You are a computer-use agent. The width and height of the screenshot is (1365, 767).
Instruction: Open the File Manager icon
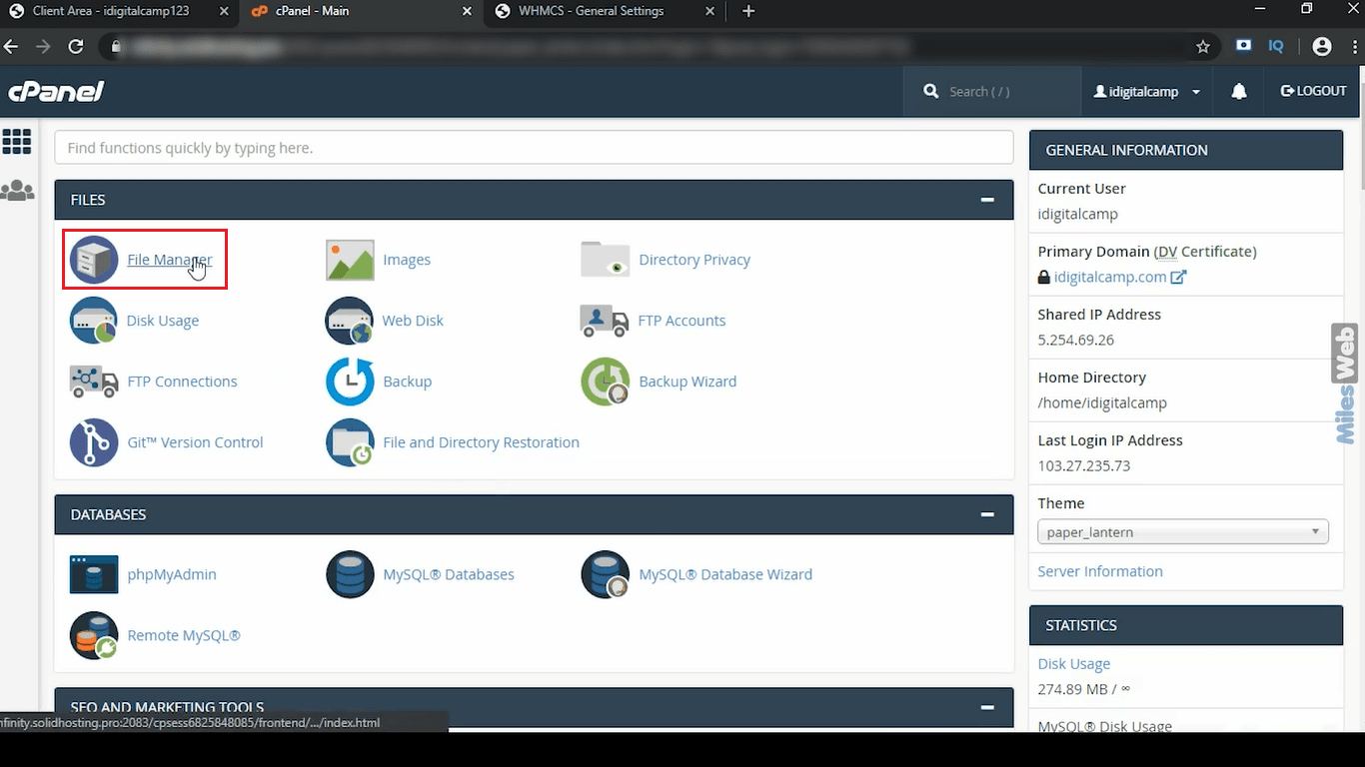tap(94, 260)
